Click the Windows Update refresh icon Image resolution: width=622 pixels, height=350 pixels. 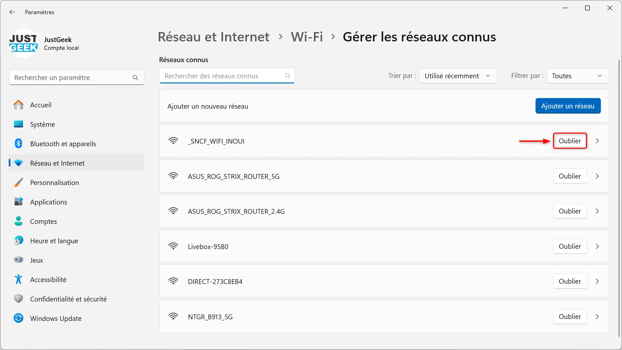[18, 318]
